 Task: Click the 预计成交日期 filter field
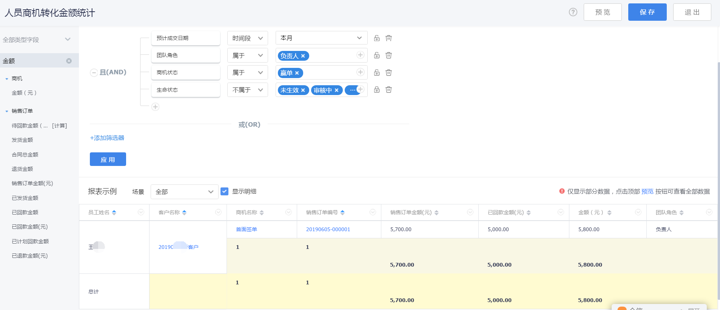(x=186, y=38)
